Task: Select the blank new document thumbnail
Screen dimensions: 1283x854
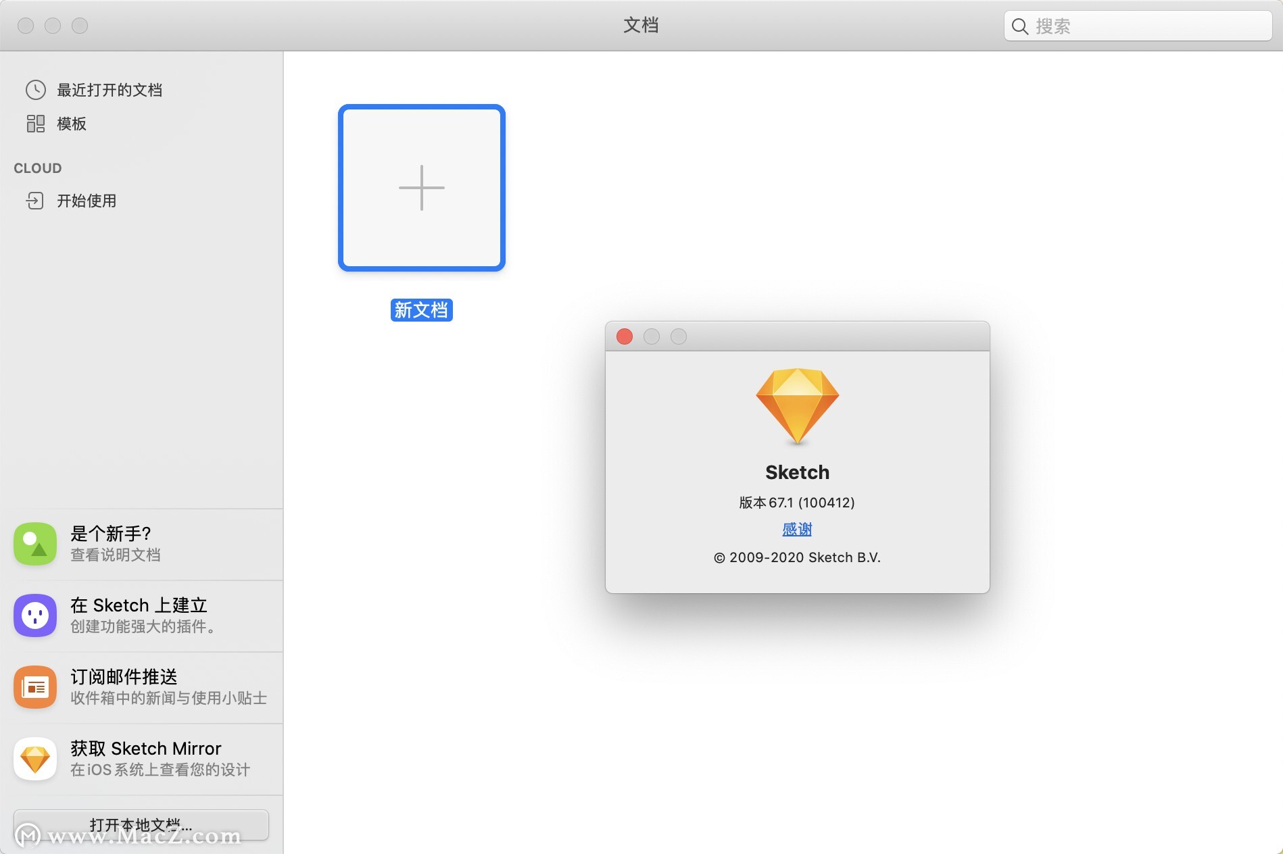Action: [422, 188]
